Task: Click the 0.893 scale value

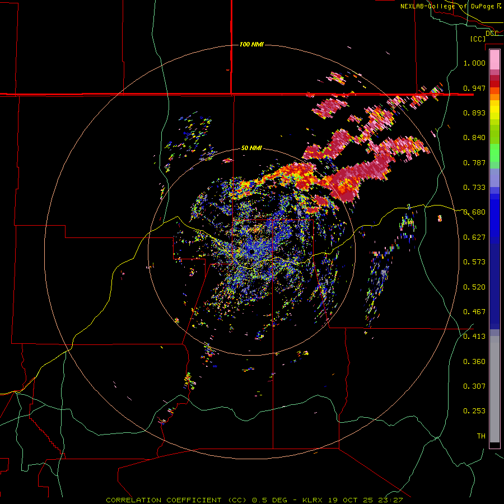Action: coord(474,113)
